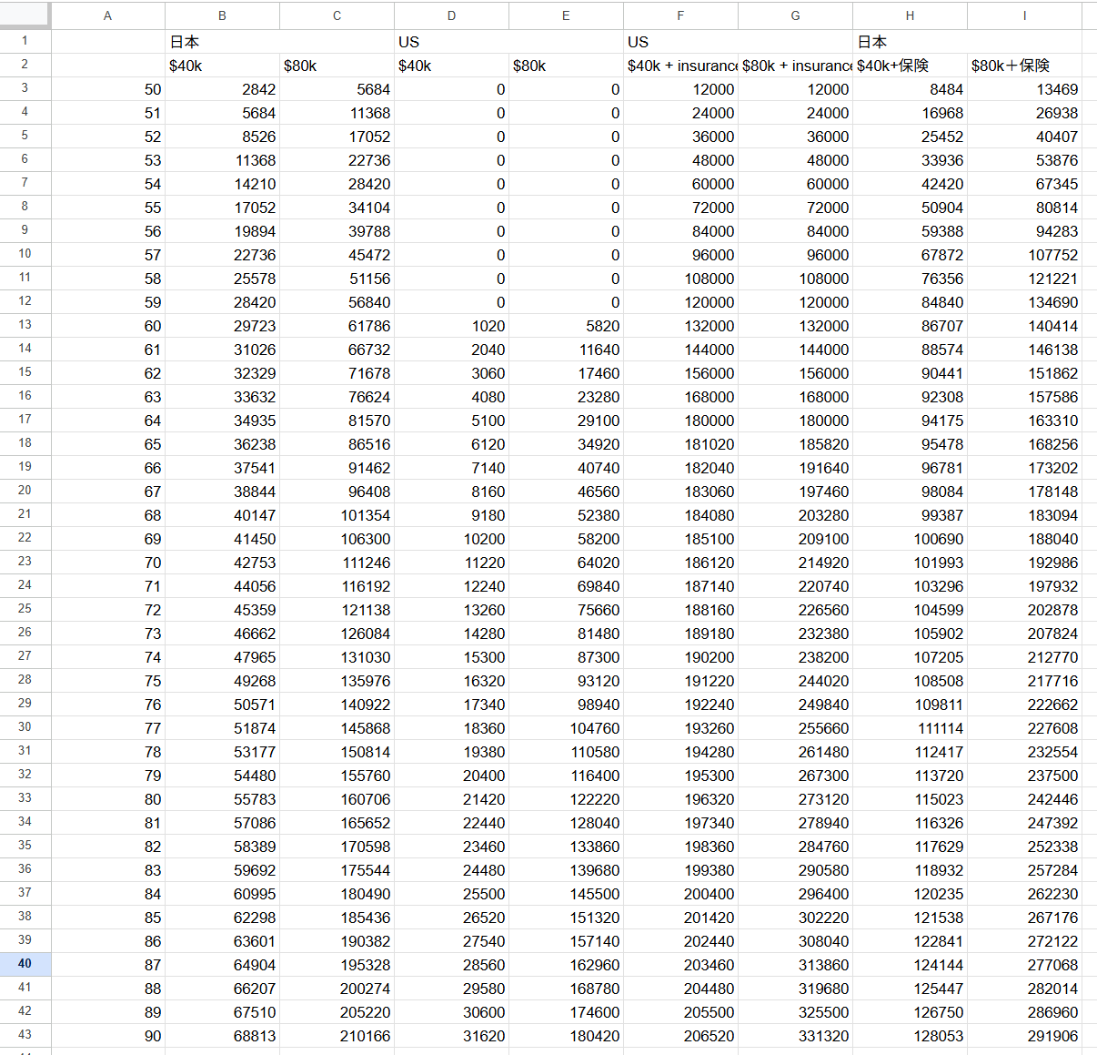Select column A header
This screenshot has height=1055, width=1097.
point(107,15)
